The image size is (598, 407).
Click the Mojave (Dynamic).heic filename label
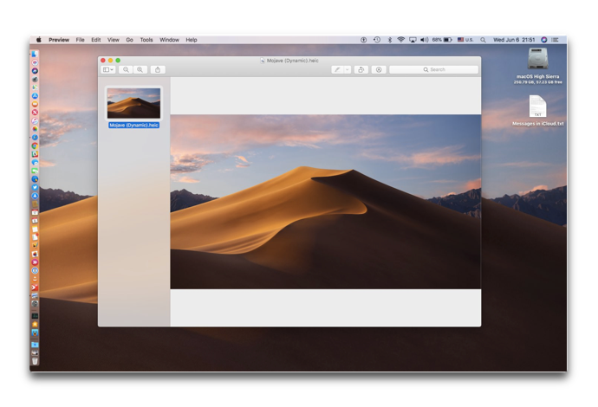[x=133, y=125]
